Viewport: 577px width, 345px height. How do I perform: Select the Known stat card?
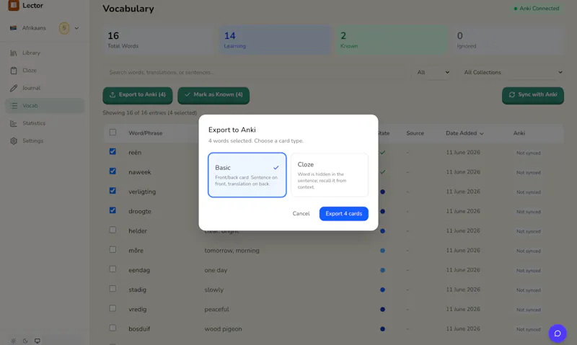(x=392, y=40)
